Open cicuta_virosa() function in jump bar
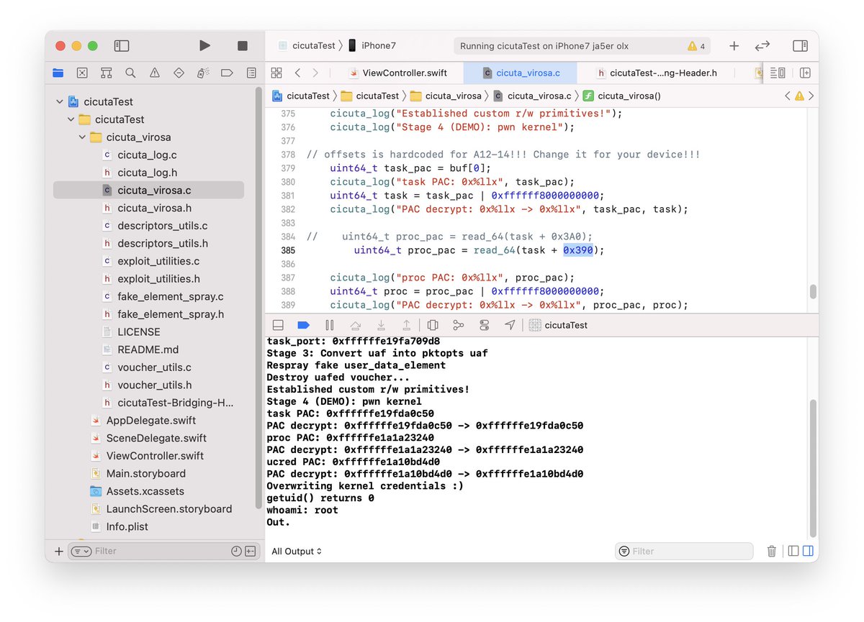This screenshot has width=864, height=622. tap(621, 96)
